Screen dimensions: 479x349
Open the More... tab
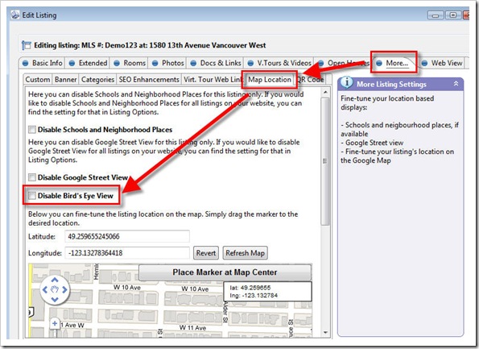pos(394,63)
